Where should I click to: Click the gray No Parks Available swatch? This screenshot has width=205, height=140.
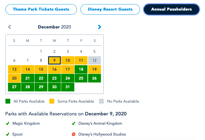(x=102, y=101)
